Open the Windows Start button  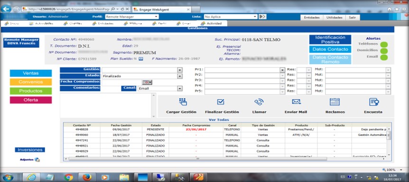click(8, 177)
